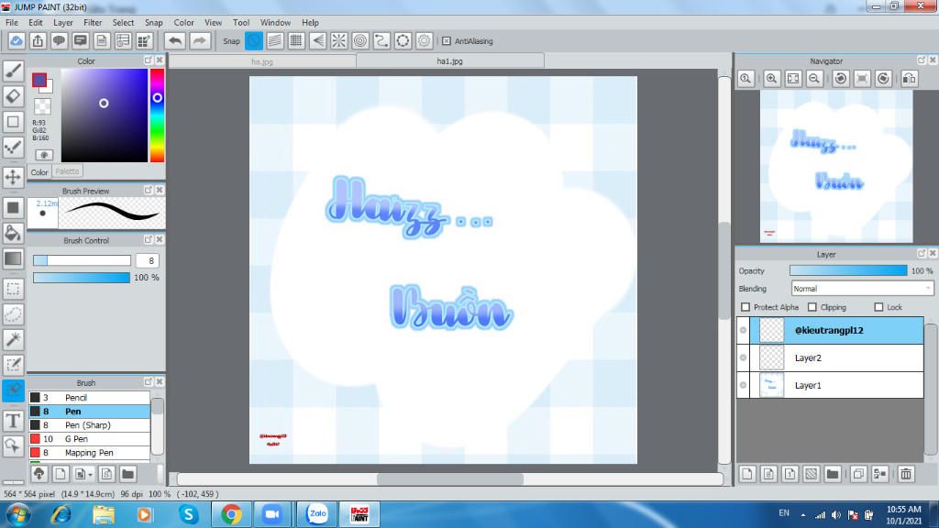Select the Brush tool in left toolbar
The height and width of the screenshot is (528, 939).
[x=13, y=71]
